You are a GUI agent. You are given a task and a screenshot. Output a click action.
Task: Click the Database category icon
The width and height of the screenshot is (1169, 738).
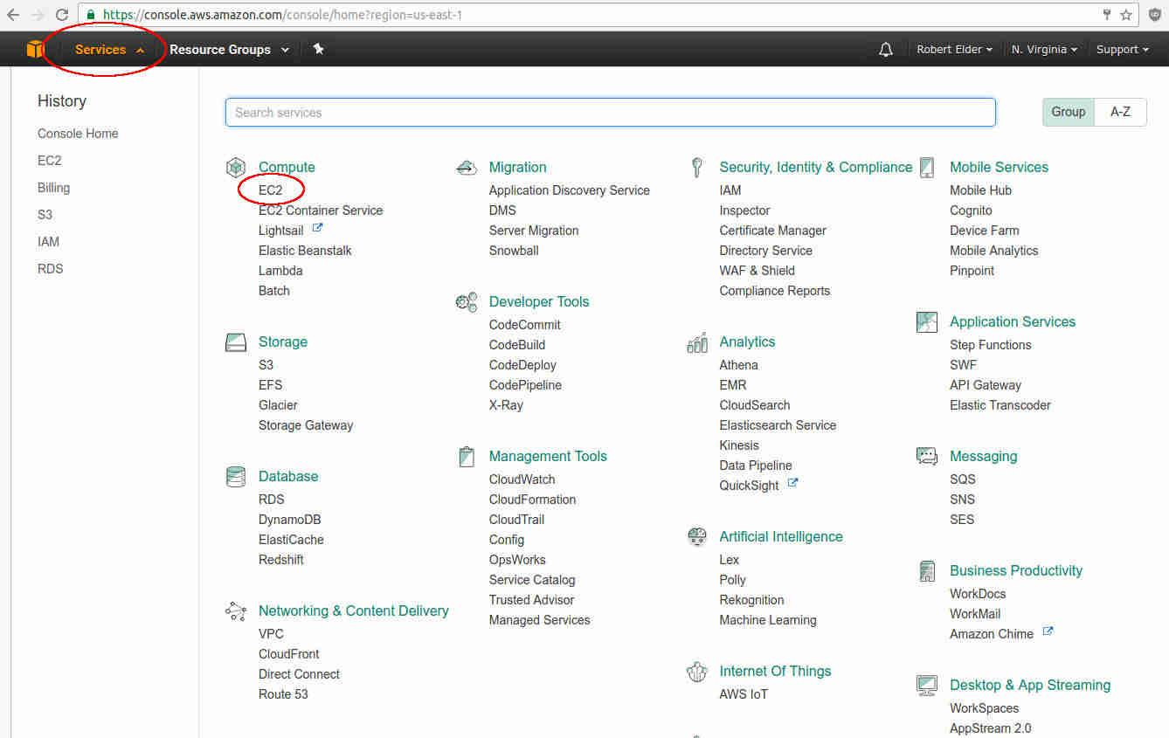pyautogui.click(x=235, y=476)
